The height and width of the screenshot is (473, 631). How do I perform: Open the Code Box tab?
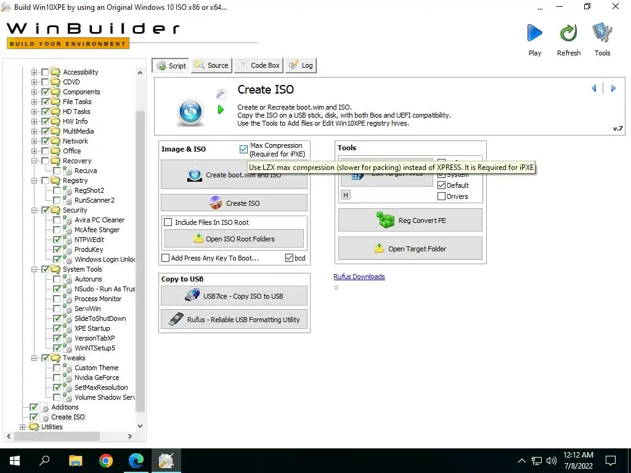259,65
